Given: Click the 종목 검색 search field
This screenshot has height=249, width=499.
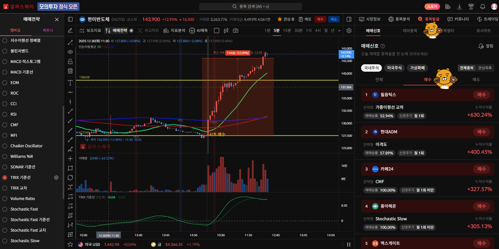Looking at the screenshot, I should [251, 7].
